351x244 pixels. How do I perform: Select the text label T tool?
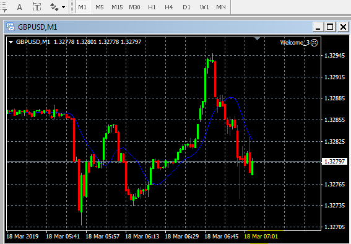(x=37, y=7)
